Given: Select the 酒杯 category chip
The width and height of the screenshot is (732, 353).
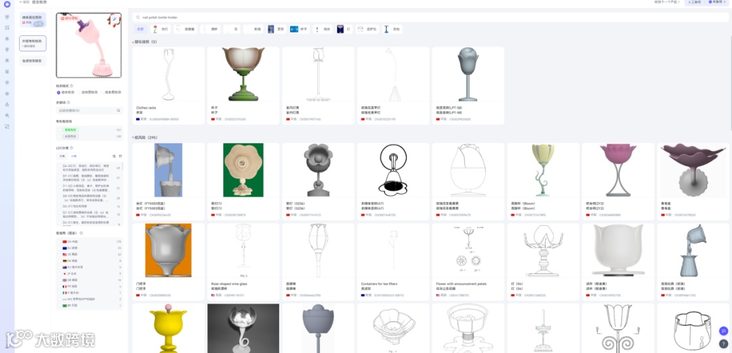Looking at the screenshot, I should click(x=210, y=29).
